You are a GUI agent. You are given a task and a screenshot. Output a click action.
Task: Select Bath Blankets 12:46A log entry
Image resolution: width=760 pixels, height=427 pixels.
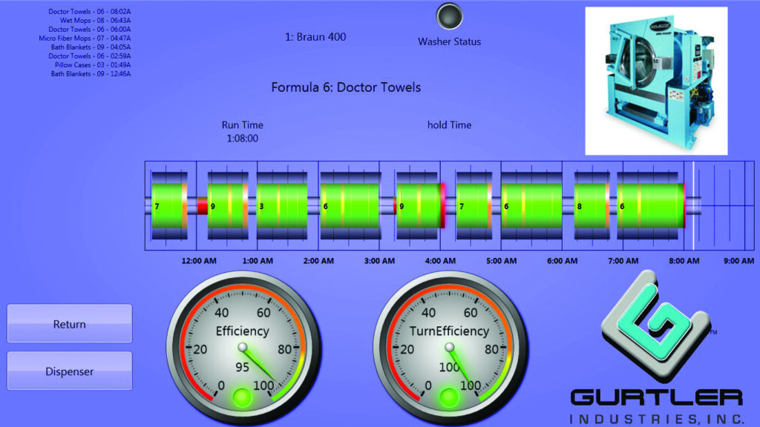coord(91,73)
